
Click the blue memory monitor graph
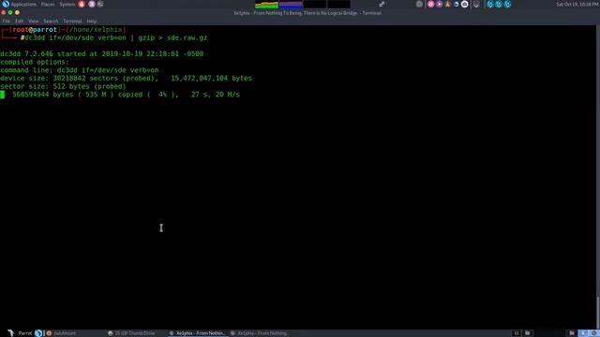(x=291, y=4)
